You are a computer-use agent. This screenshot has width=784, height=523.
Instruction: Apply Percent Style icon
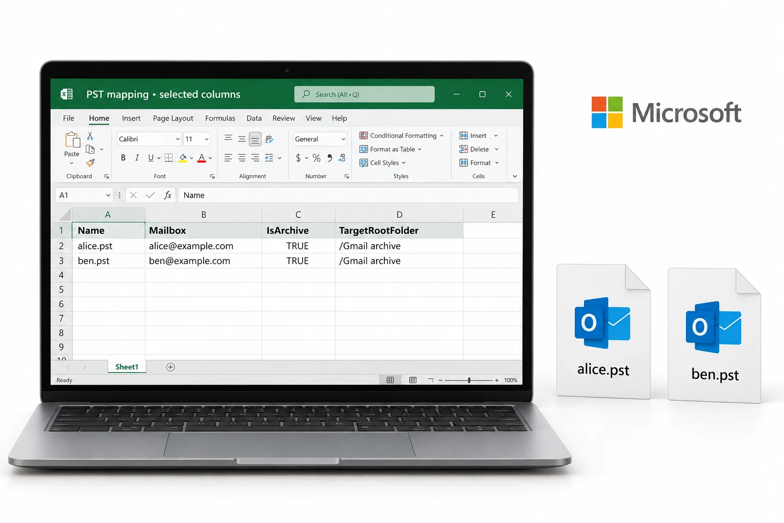[x=316, y=158]
